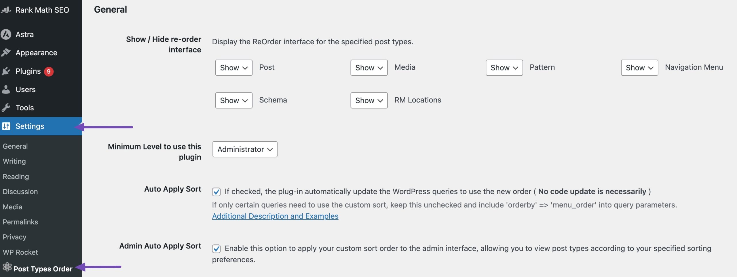This screenshot has height=277, width=737.
Task: Open the Show dropdown for RM Locations
Action: (x=369, y=100)
